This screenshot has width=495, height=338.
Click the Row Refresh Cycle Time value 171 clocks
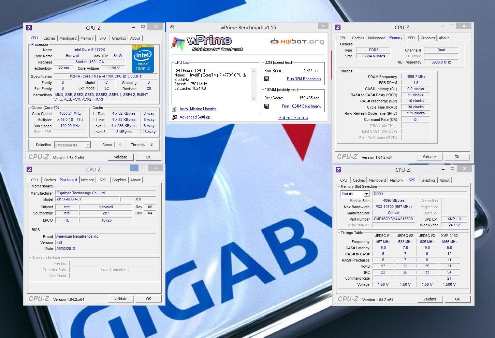tap(416, 113)
